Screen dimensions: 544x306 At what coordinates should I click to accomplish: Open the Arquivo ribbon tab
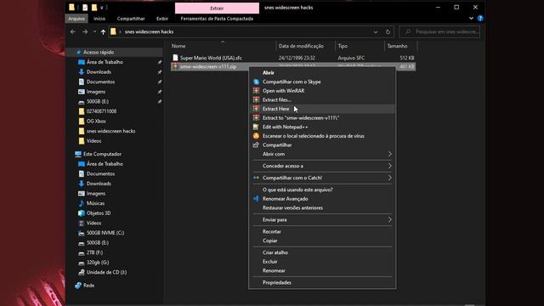point(76,19)
